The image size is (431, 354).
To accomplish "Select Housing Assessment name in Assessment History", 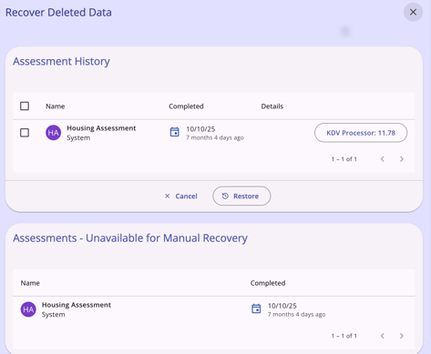I will coord(101,128).
